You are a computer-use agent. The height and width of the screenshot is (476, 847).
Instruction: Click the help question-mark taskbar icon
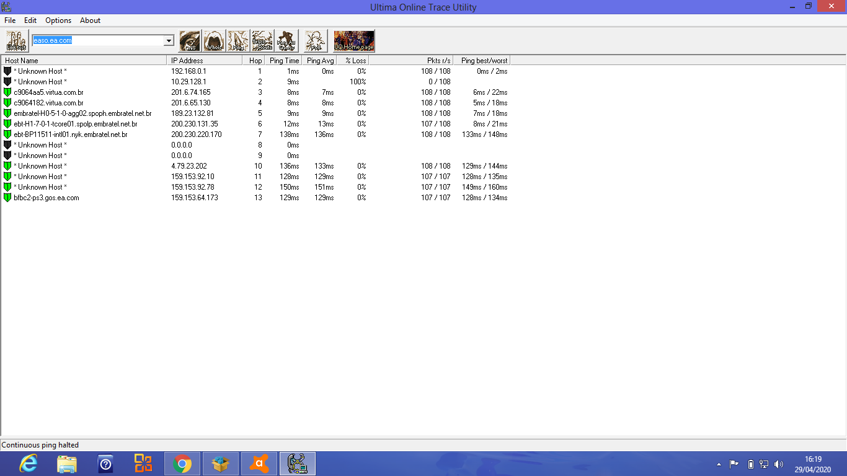point(105,464)
